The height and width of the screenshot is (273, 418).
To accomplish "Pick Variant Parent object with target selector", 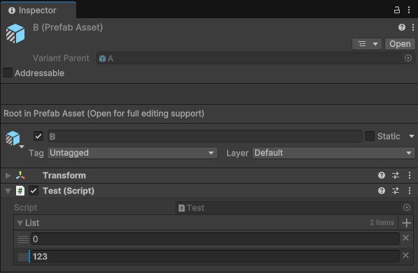I will [x=408, y=58].
